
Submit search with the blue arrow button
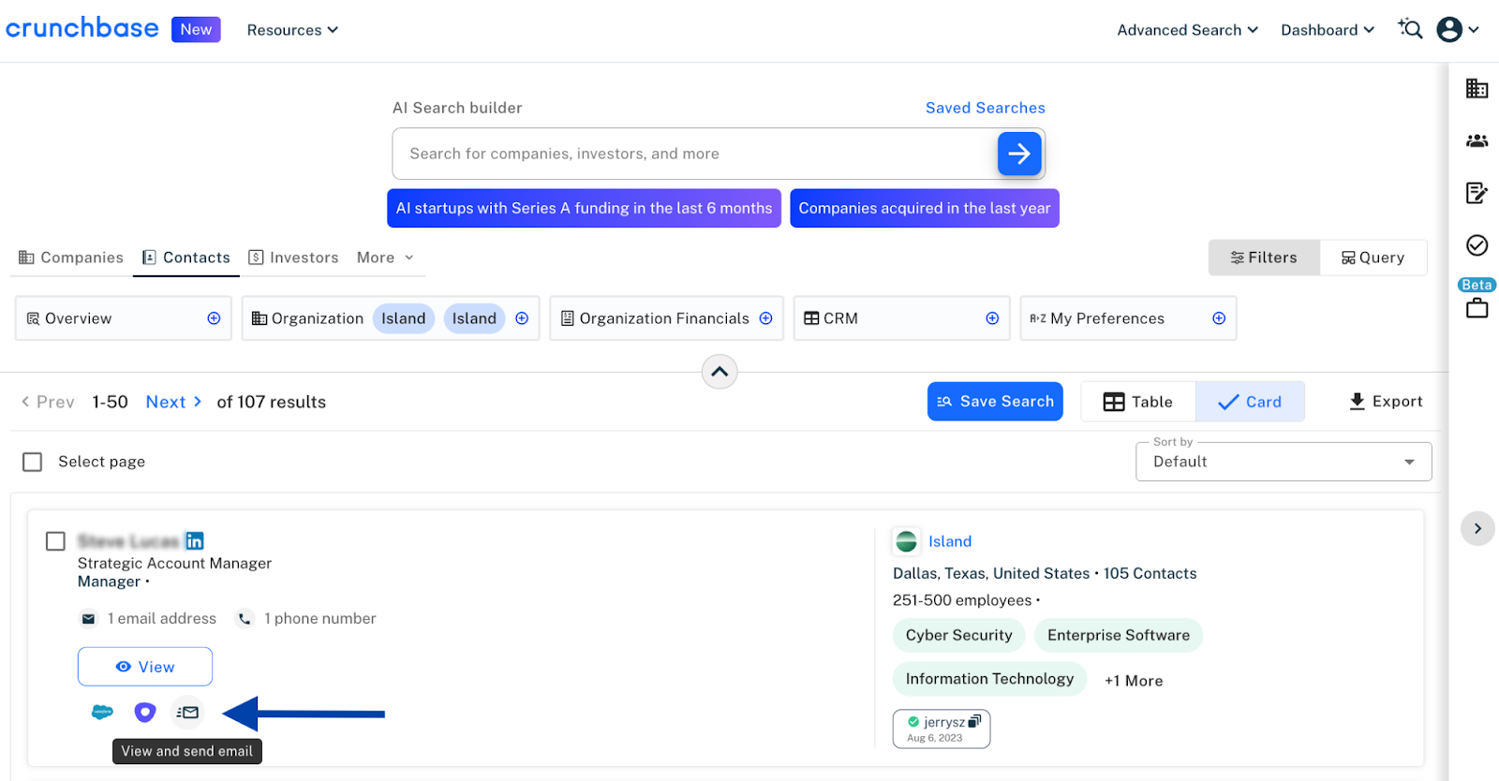[x=1019, y=154]
